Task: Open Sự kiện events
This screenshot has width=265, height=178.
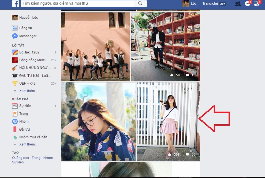Action: pos(25,106)
